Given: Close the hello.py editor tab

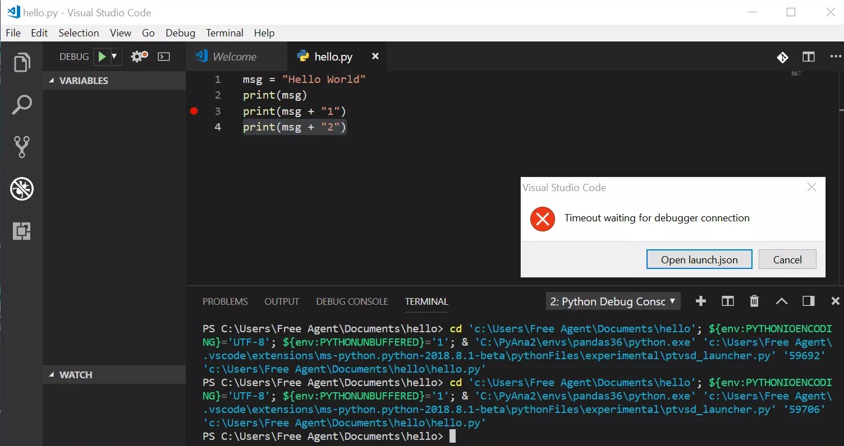Looking at the screenshot, I should pos(375,57).
